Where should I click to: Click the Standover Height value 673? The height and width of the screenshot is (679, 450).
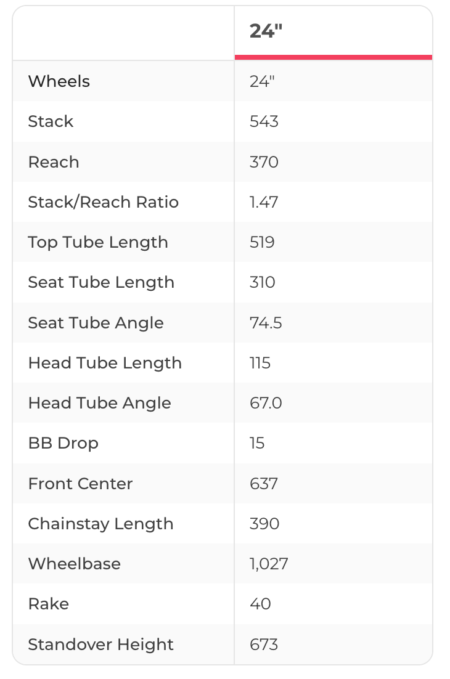click(264, 644)
